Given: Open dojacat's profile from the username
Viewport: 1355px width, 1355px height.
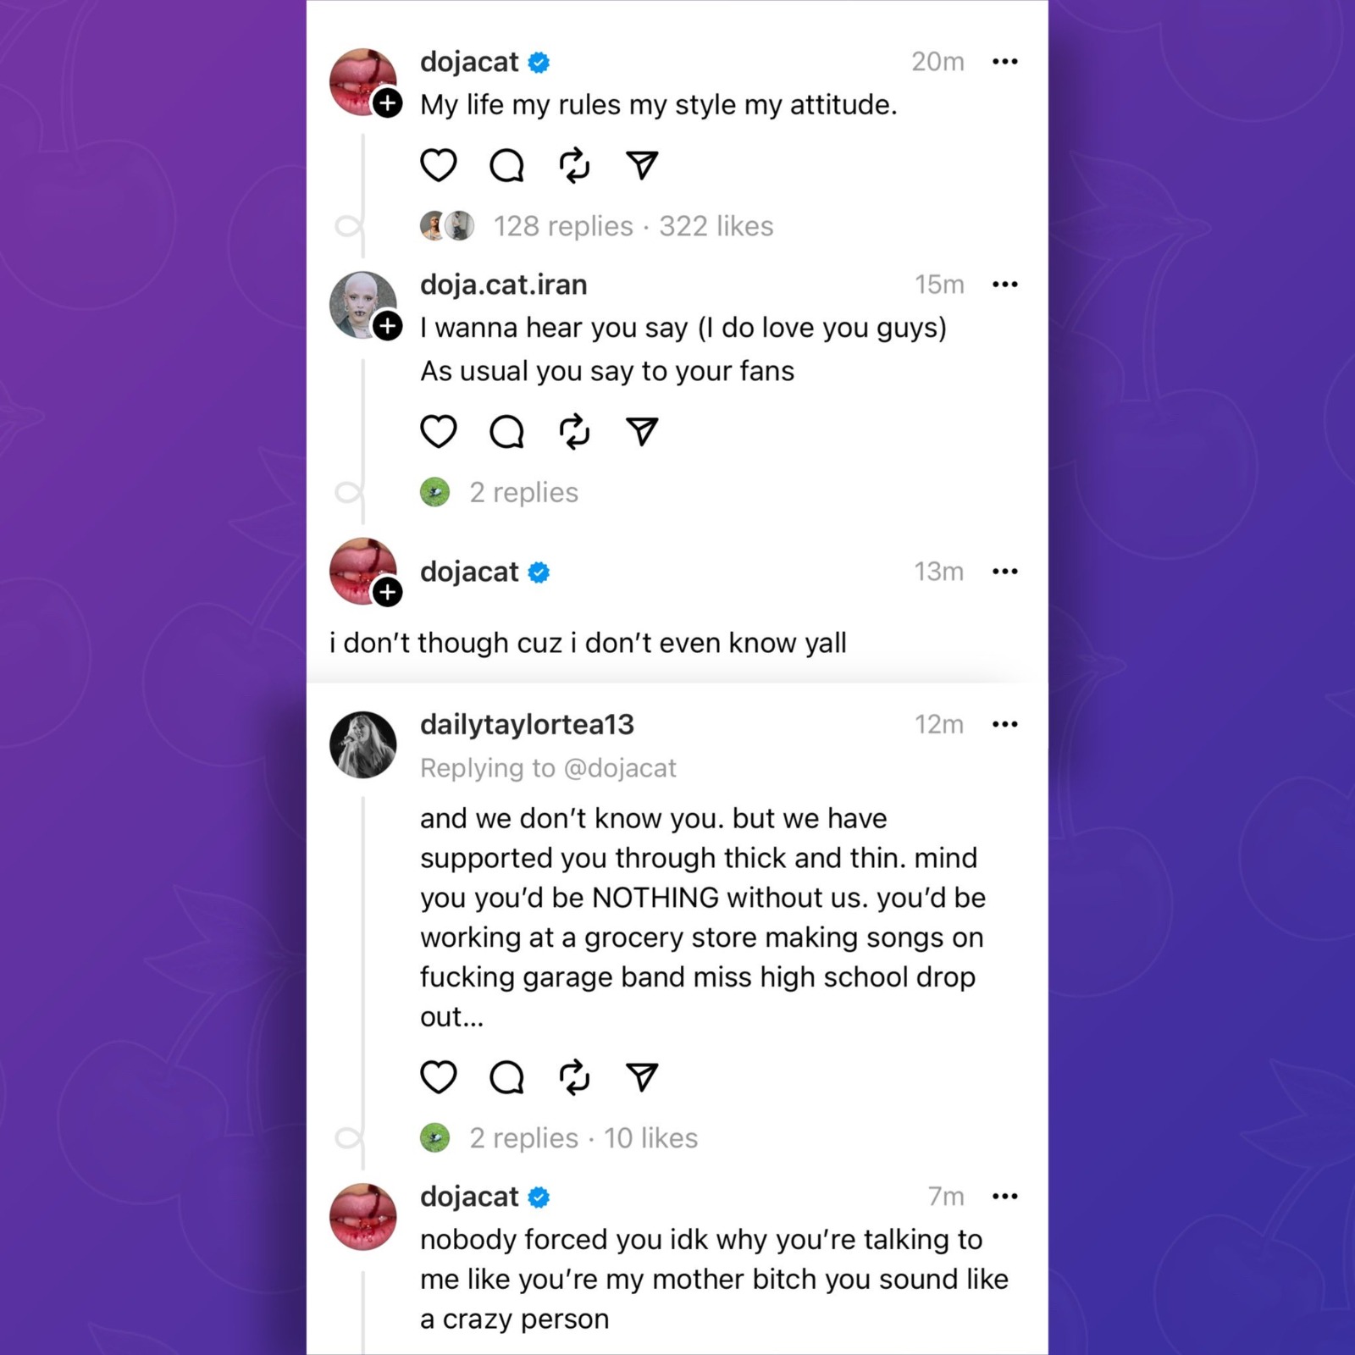Looking at the screenshot, I should pyautogui.click(x=471, y=61).
